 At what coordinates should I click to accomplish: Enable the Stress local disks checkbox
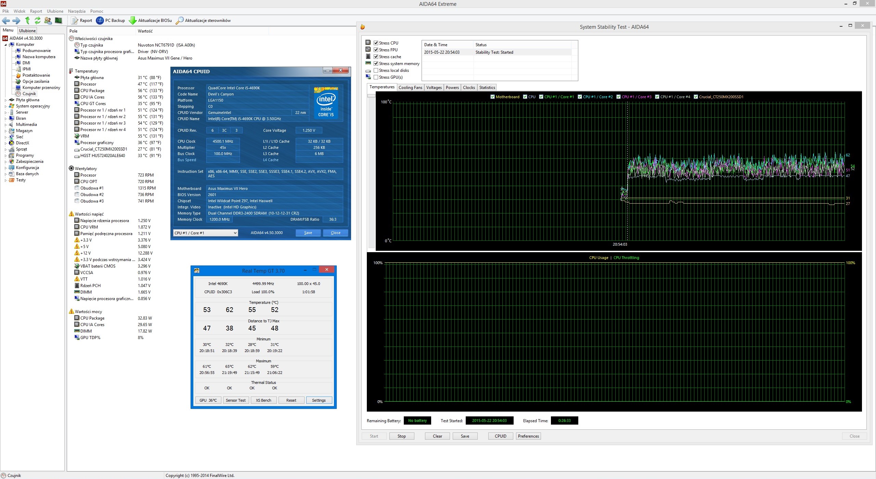pos(376,70)
